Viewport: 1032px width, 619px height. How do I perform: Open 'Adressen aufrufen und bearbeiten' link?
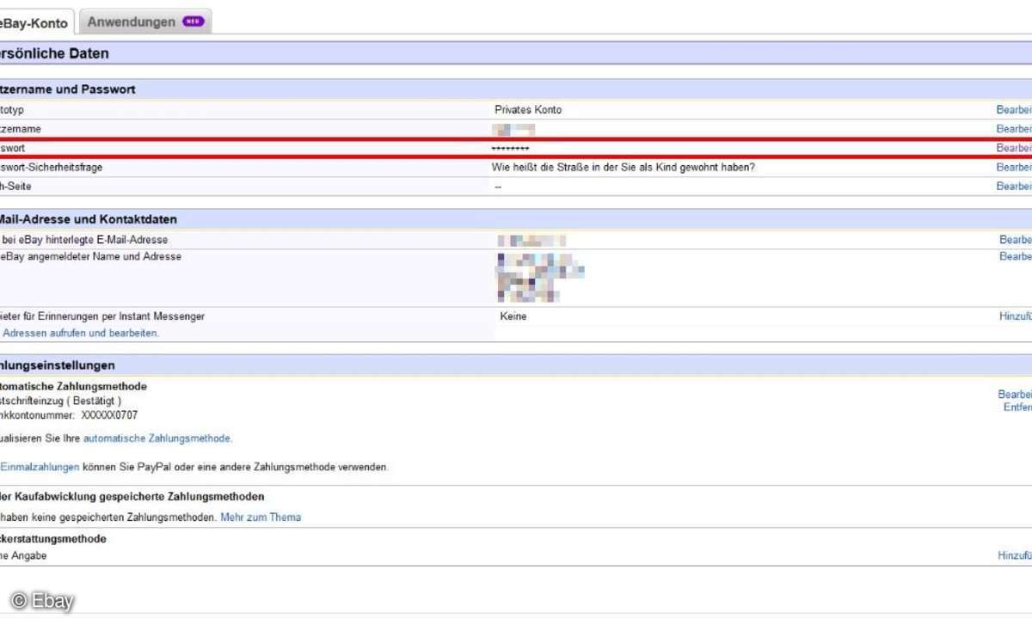coord(80,333)
